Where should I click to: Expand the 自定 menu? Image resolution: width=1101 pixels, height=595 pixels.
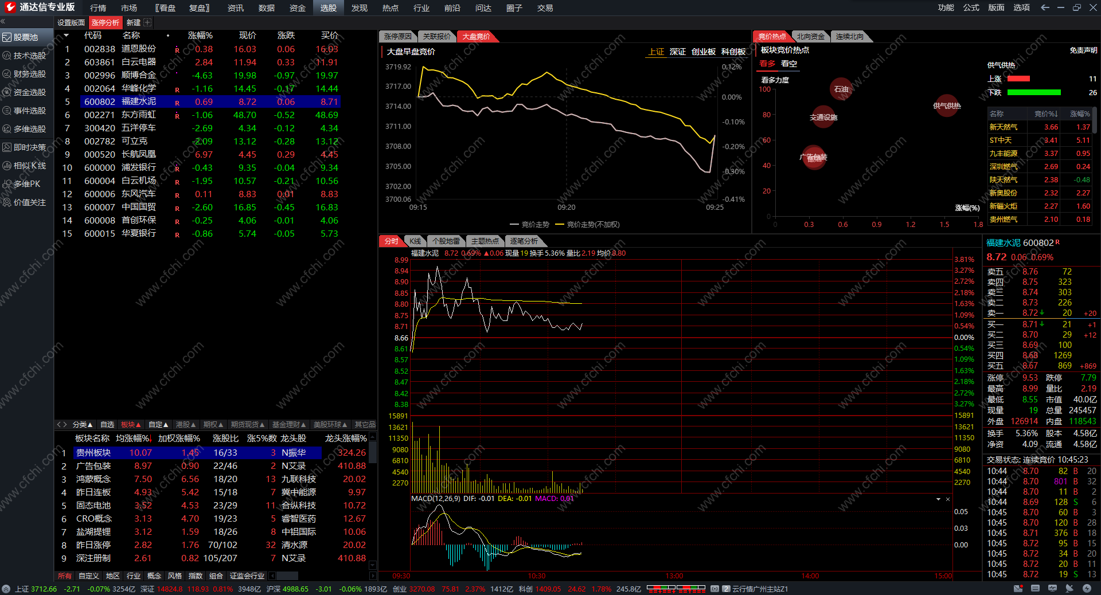(158, 425)
